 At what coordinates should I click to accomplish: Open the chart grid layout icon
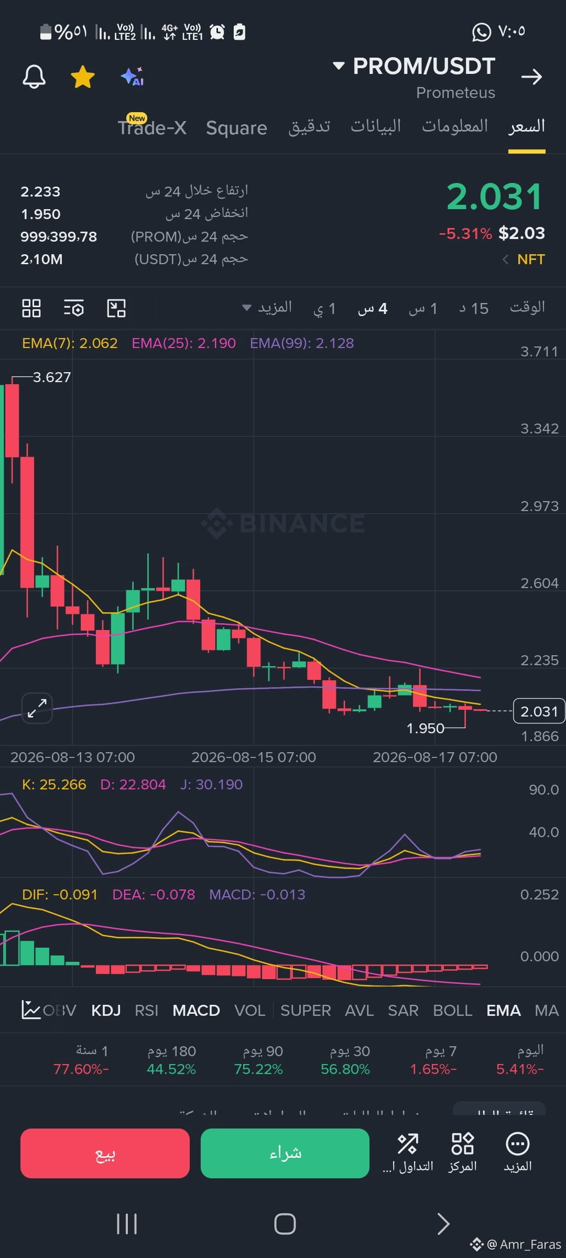31,308
